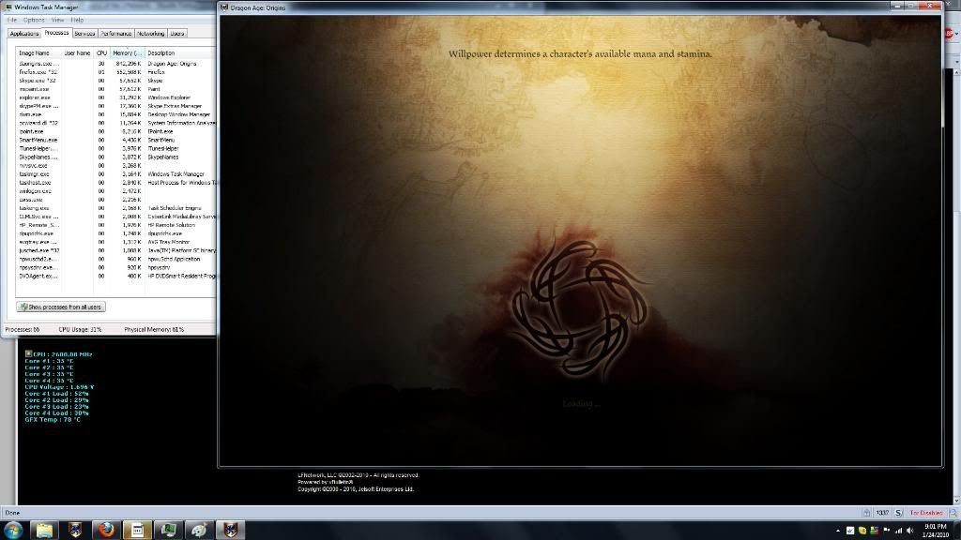The width and height of the screenshot is (961, 540).
Task: Click Show processes from all users
Action: click(61, 307)
